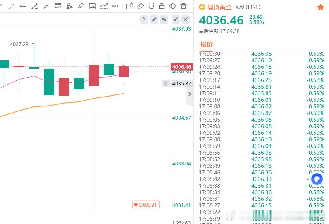Switch to the 报价 tab
329x224 pixels.
click(207, 45)
